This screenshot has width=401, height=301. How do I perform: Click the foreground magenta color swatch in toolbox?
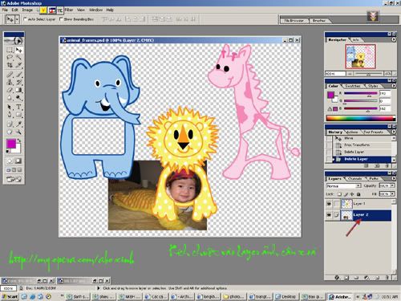click(11, 144)
